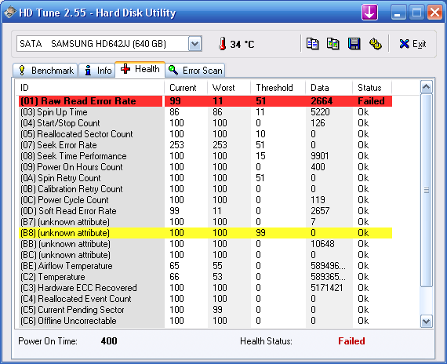Select the Hardware ECC Recovered row
447x364 pixels.
[205, 288]
